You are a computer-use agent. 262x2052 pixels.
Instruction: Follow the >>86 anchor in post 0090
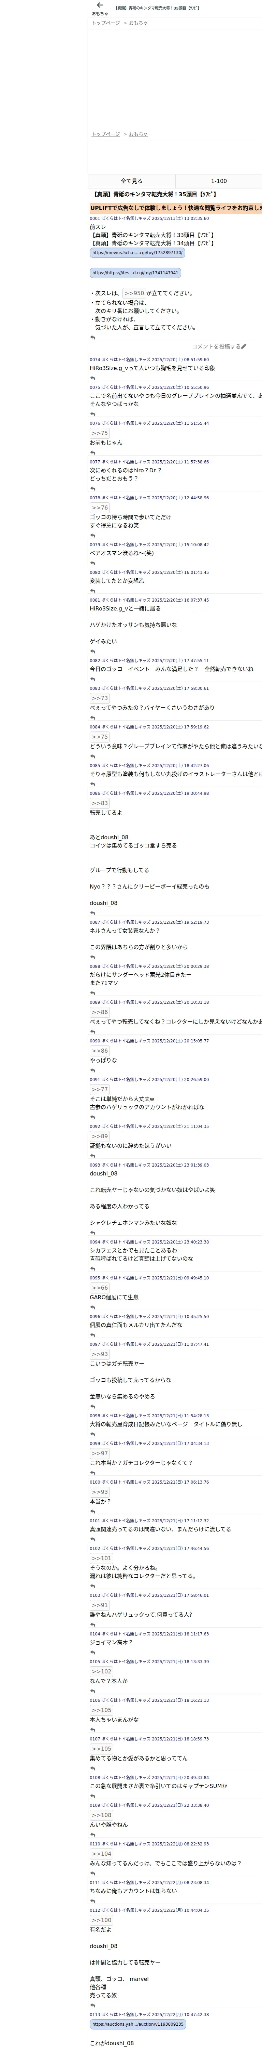tap(100, 1051)
